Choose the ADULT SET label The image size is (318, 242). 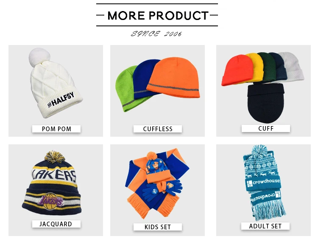pyautogui.click(x=265, y=226)
